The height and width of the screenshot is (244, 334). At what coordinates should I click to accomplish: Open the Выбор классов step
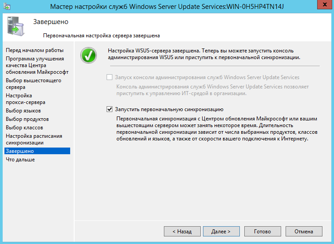[x=24, y=128]
